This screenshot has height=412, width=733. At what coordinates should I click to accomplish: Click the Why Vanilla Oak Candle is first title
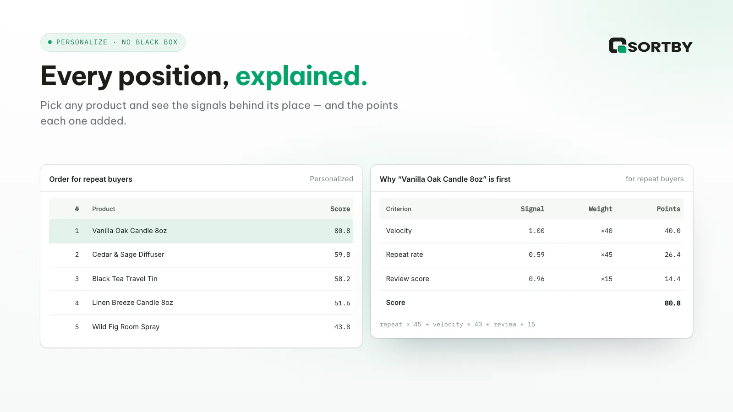(445, 179)
